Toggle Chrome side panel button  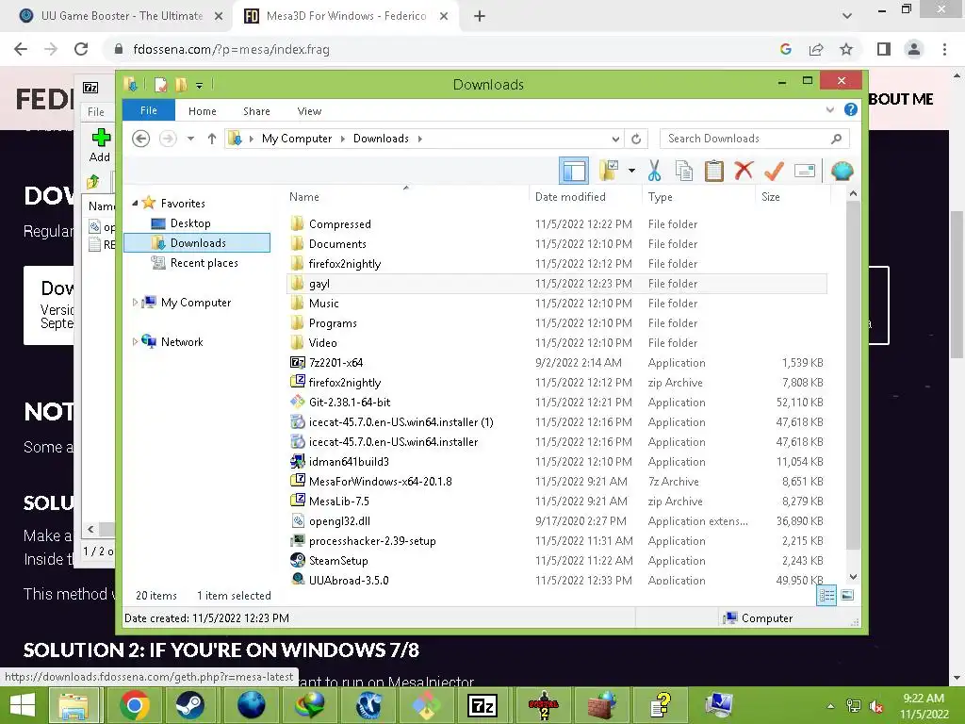884,49
